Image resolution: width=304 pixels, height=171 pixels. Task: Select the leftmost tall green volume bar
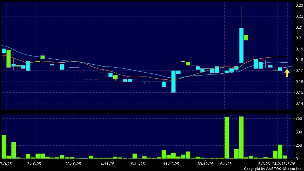tap(4, 146)
